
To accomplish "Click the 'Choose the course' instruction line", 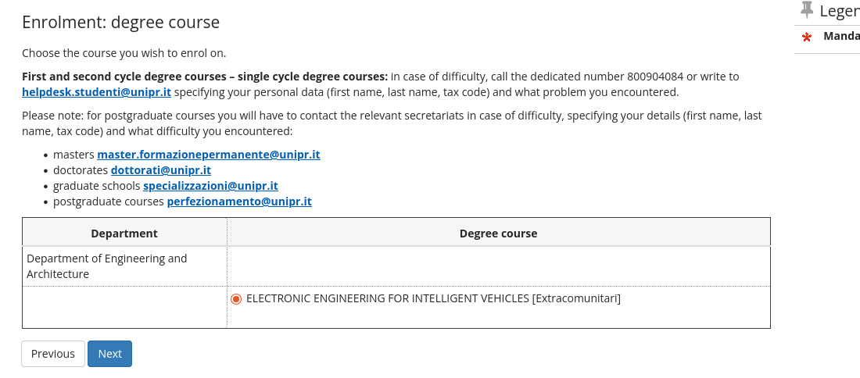I will coord(124,53).
